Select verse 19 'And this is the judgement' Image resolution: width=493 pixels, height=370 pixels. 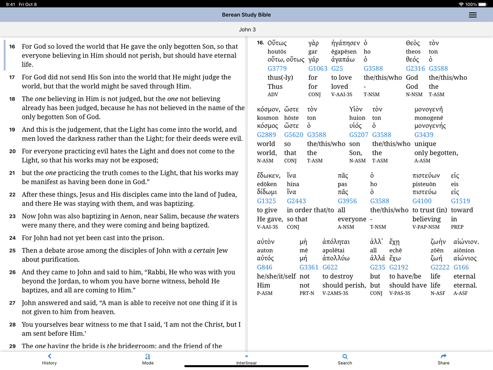(x=132, y=134)
